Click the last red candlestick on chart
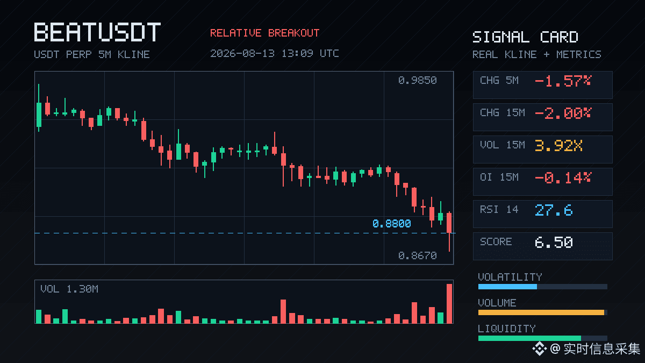This screenshot has height=363, width=645. 449,232
